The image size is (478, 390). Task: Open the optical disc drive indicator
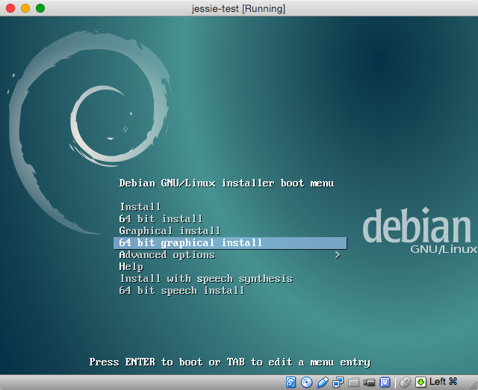[x=306, y=382]
